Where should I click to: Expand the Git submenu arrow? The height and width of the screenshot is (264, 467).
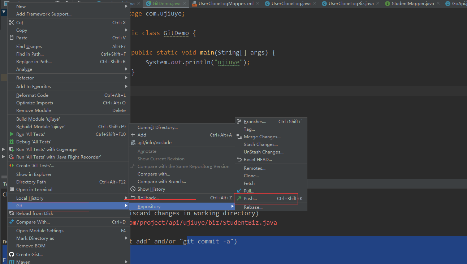point(126,205)
